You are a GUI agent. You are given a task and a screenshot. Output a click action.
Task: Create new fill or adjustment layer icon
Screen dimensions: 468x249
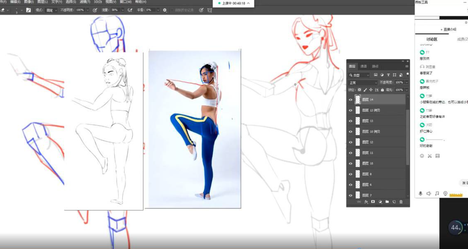coord(380,202)
